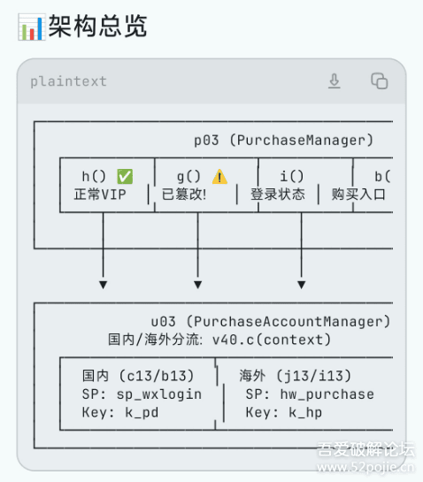The height and width of the screenshot is (482, 423).
Task: Open the www.52pojie.cn watermark link
Action: click(x=365, y=468)
